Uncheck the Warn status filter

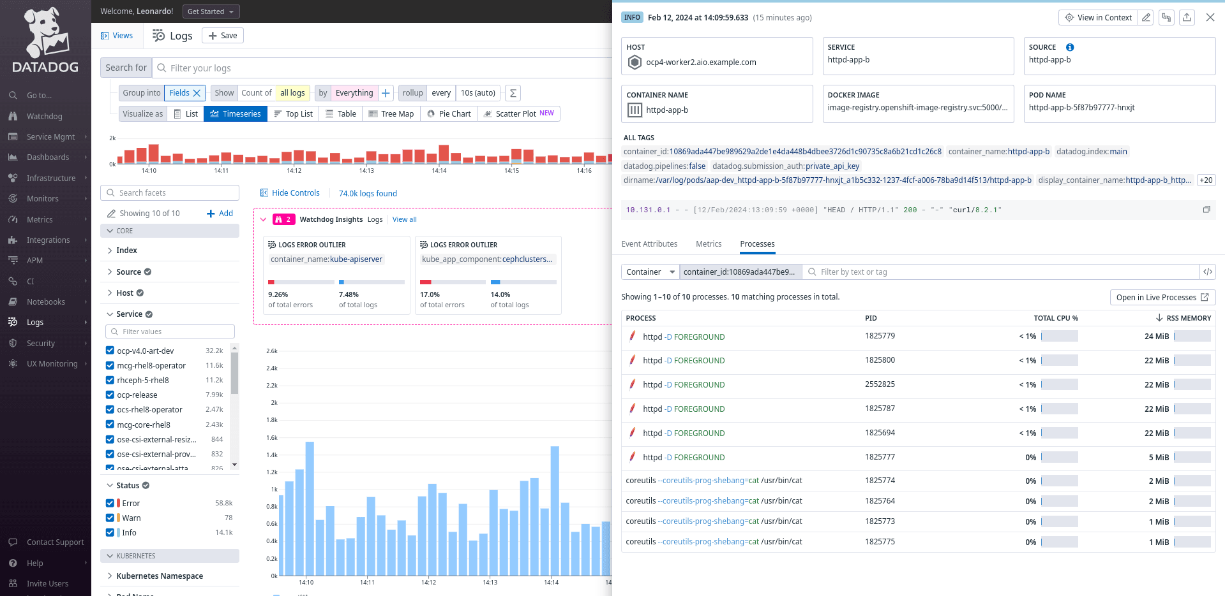(110, 518)
